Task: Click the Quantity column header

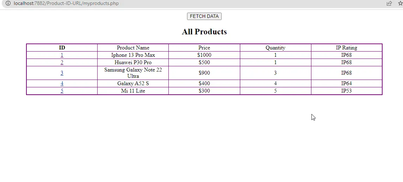Action: (x=275, y=48)
